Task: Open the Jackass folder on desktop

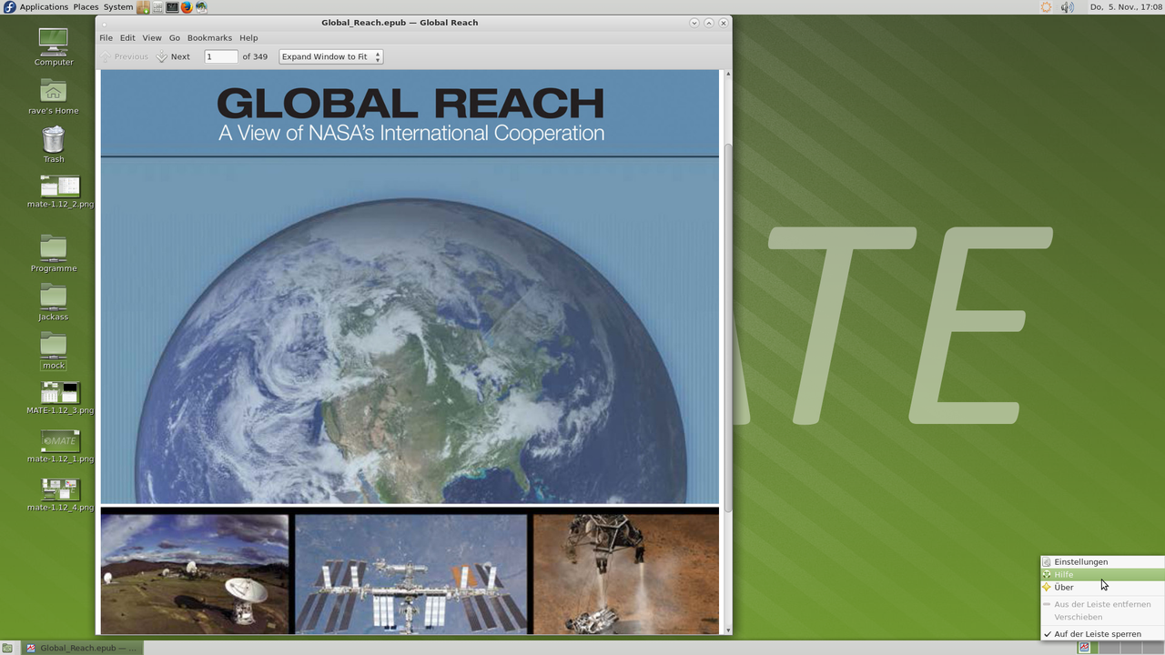Action: point(54,297)
